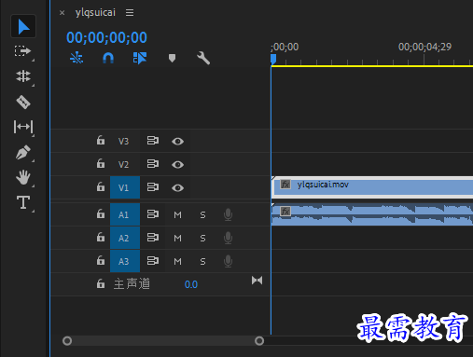
Task: Toggle lock on track A1
Action: [101, 213]
